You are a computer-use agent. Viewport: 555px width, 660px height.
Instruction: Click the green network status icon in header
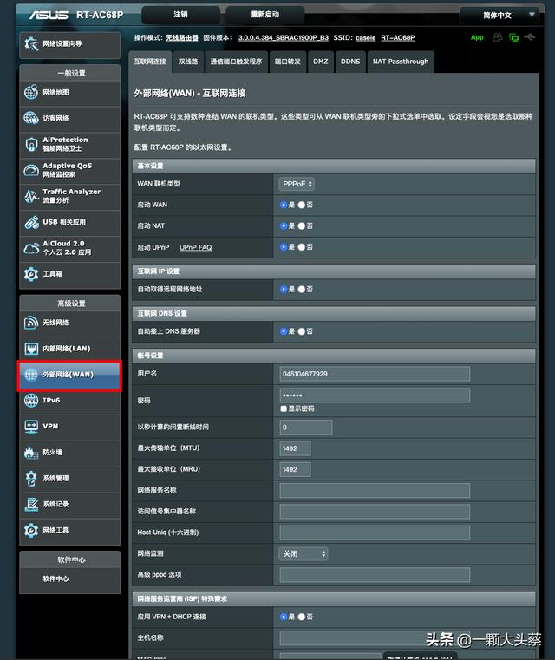tap(513, 38)
